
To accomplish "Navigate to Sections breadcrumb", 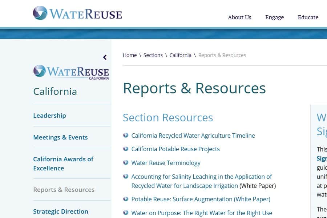I will point(153,55).
